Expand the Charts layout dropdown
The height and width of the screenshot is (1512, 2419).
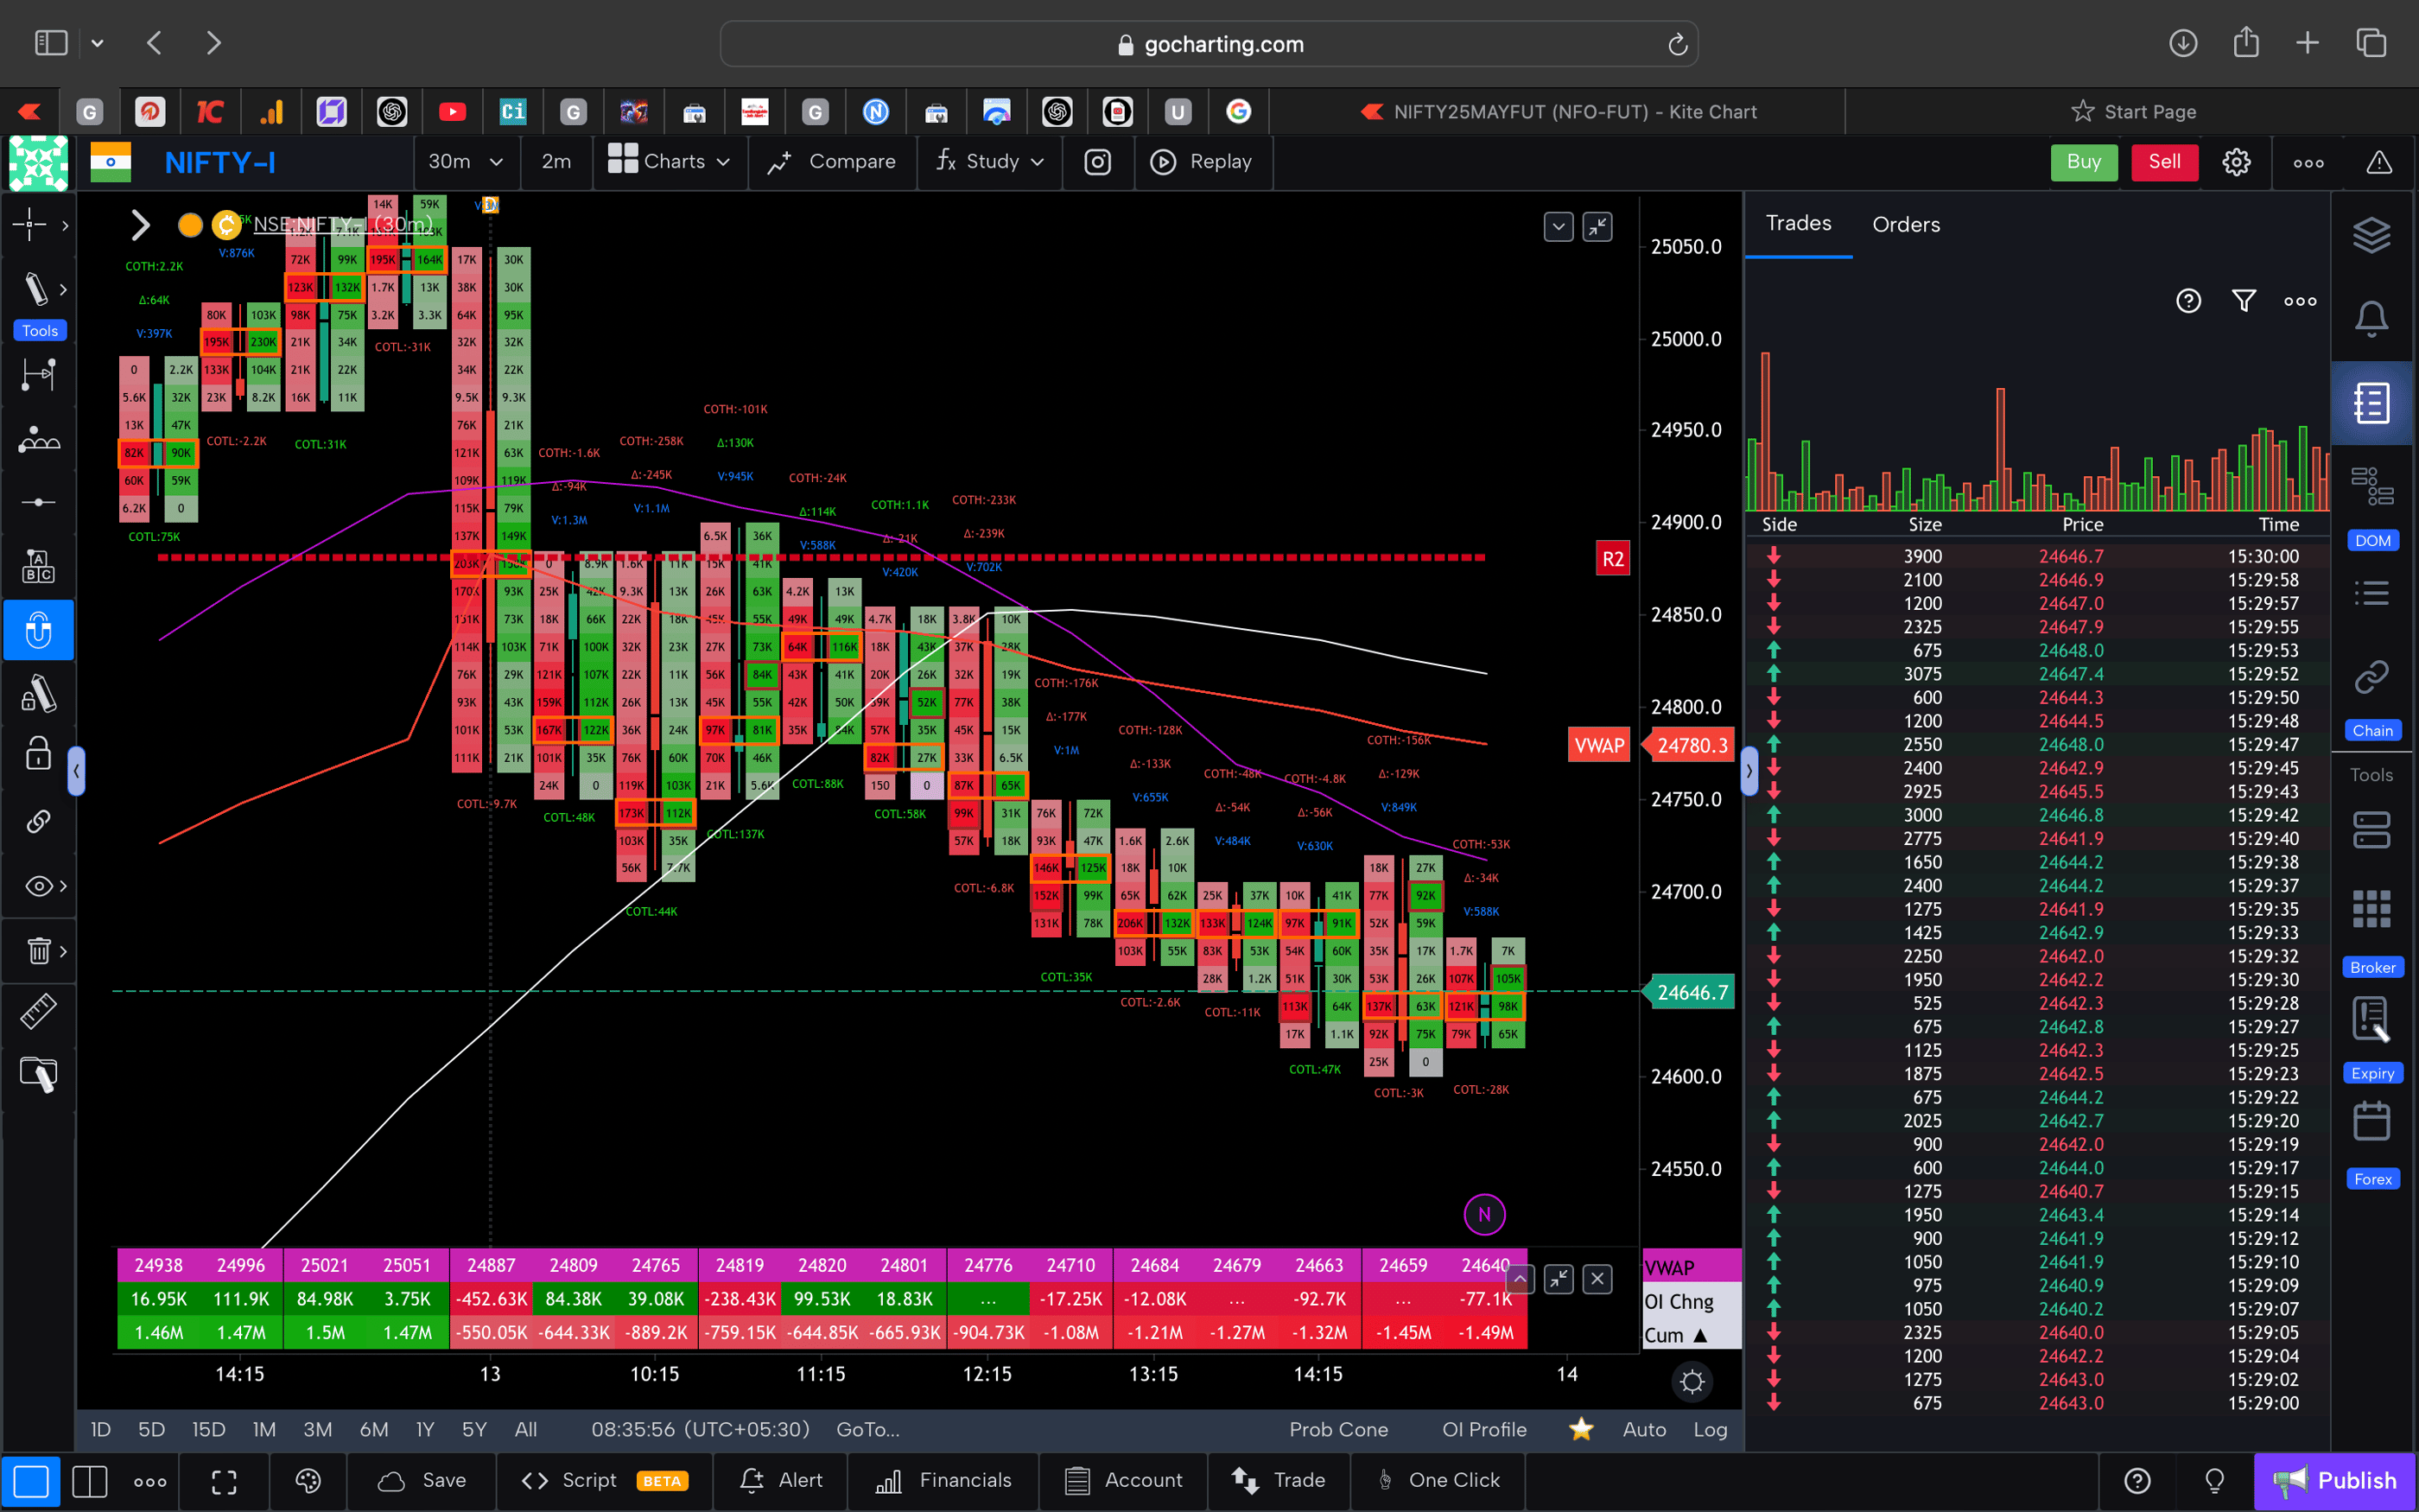click(x=670, y=161)
